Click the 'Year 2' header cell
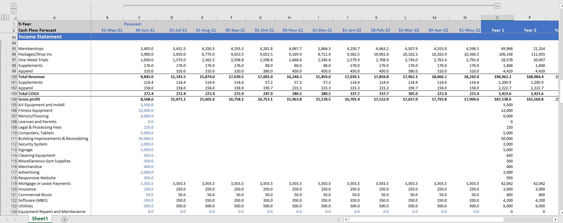The height and width of the screenshot is (223, 563). [x=530, y=30]
